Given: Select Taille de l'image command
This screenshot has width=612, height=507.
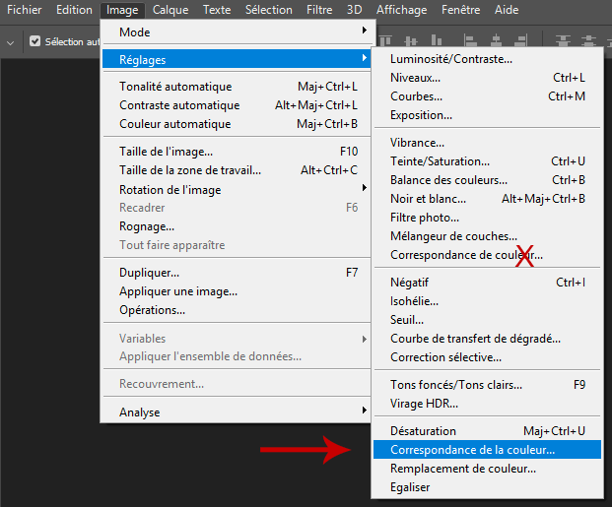Looking at the screenshot, I should [166, 152].
